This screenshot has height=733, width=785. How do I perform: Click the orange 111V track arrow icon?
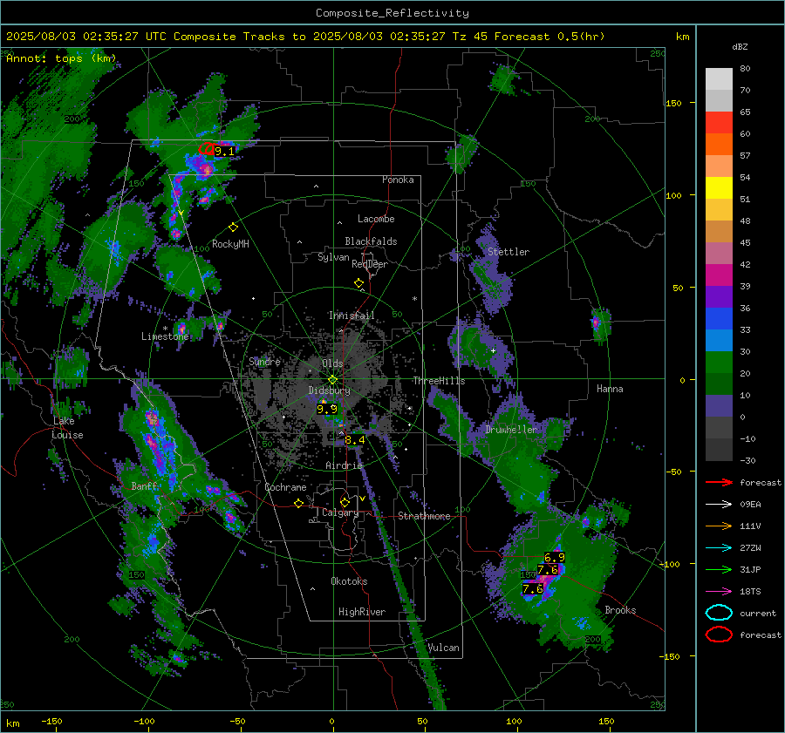point(719,526)
